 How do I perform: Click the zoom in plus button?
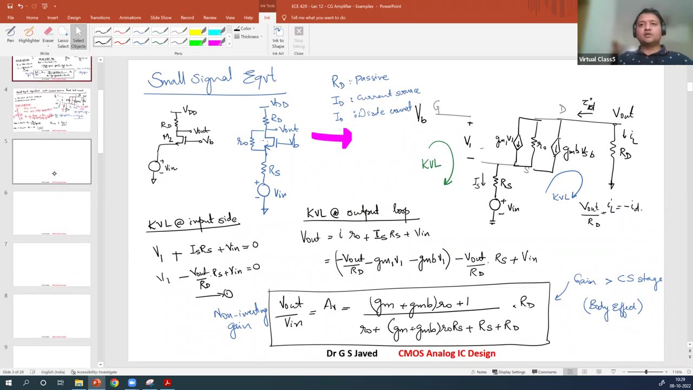tap(666, 372)
